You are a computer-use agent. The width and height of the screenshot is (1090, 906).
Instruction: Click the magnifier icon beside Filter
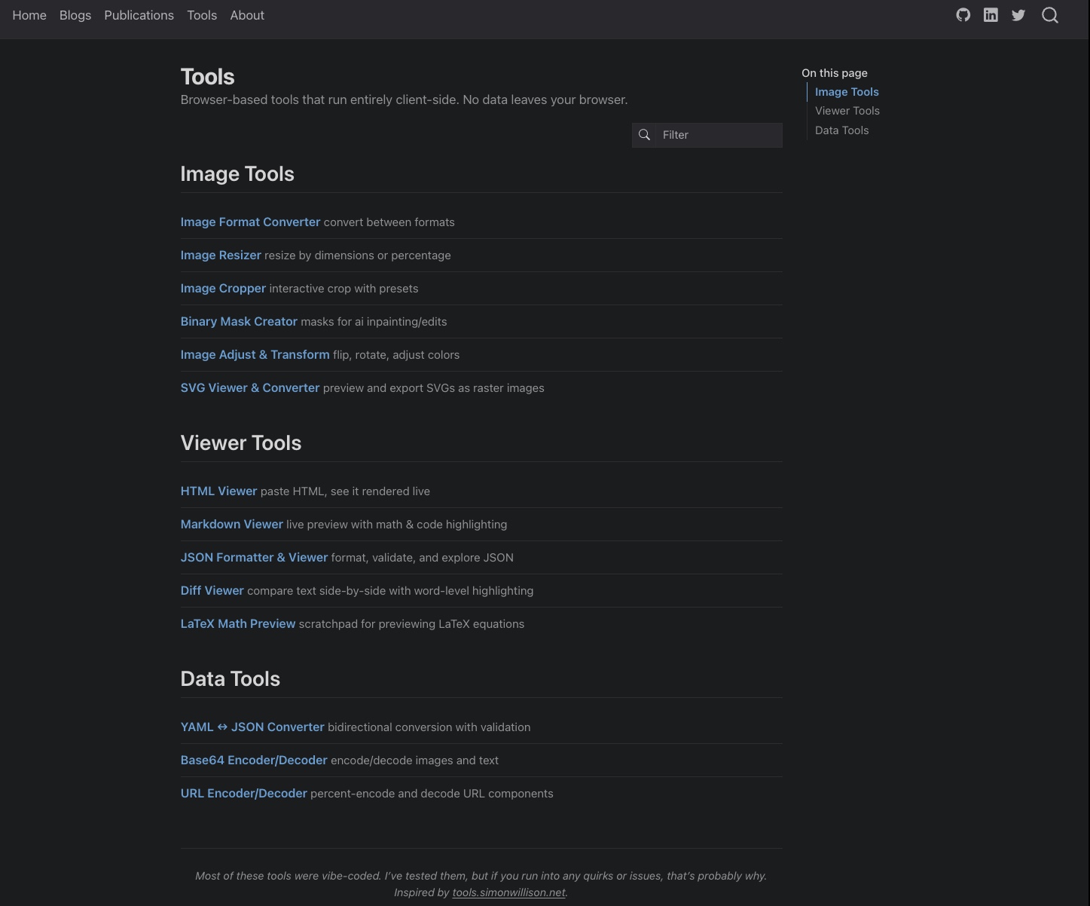(x=644, y=135)
